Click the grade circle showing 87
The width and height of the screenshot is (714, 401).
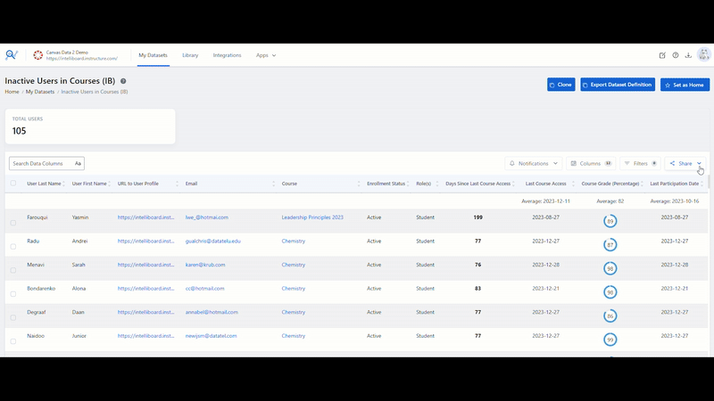click(610, 244)
